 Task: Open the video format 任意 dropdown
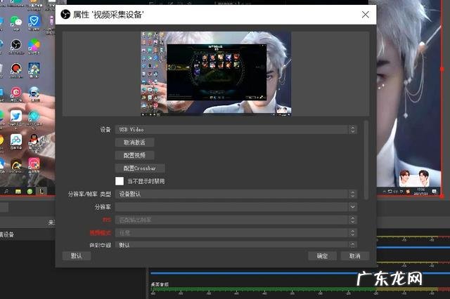pos(236,232)
